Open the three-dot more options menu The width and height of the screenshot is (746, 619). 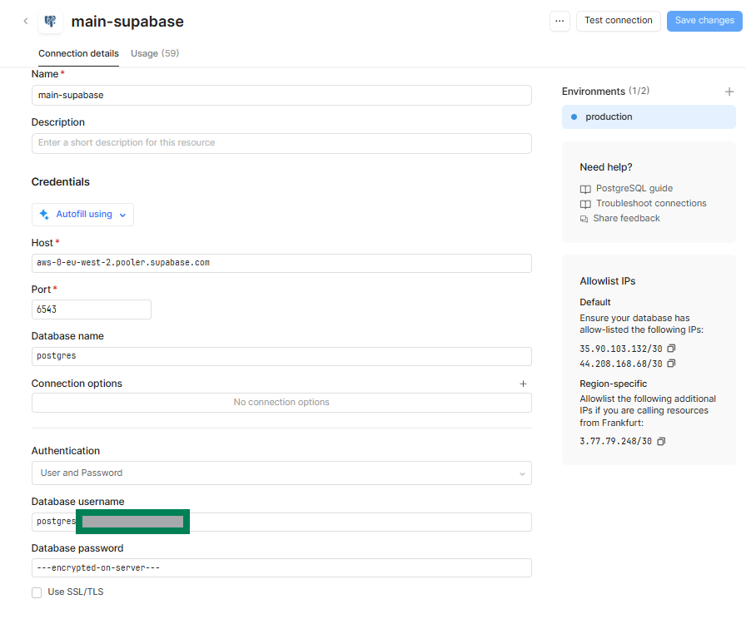tap(559, 21)
